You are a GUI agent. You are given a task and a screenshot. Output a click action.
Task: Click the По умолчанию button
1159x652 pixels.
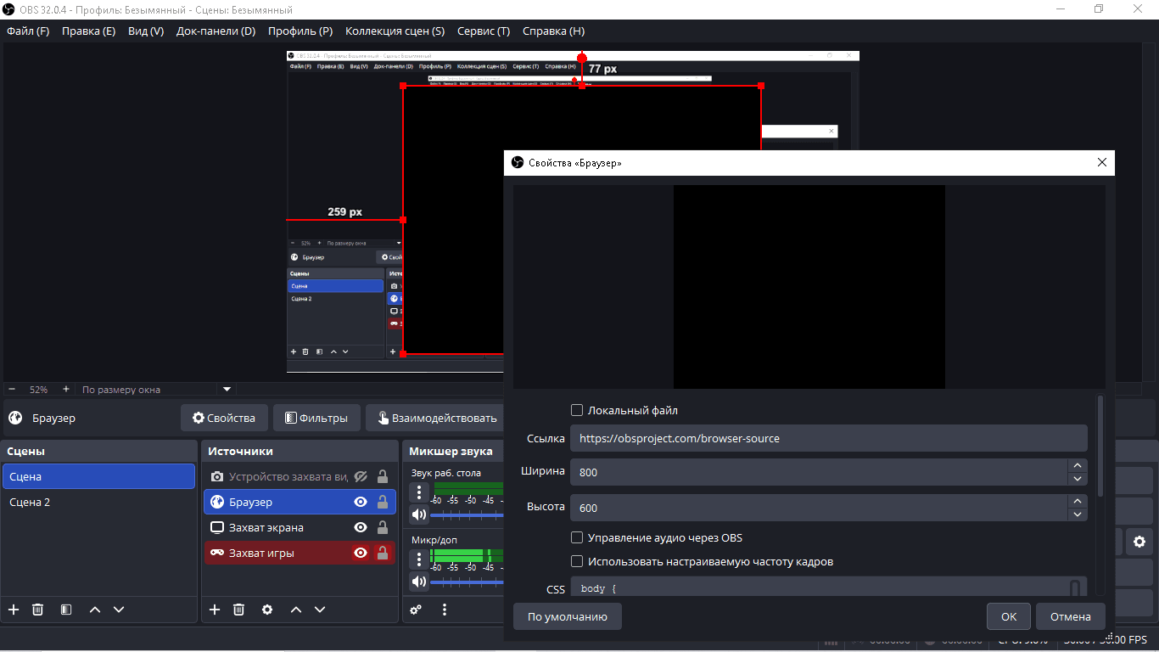pos(567,616)
